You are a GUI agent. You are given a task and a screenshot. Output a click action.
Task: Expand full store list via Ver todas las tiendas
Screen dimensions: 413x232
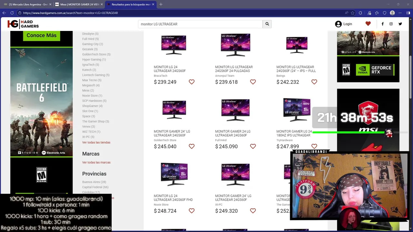pyautogui.click(x=96, y=142)
